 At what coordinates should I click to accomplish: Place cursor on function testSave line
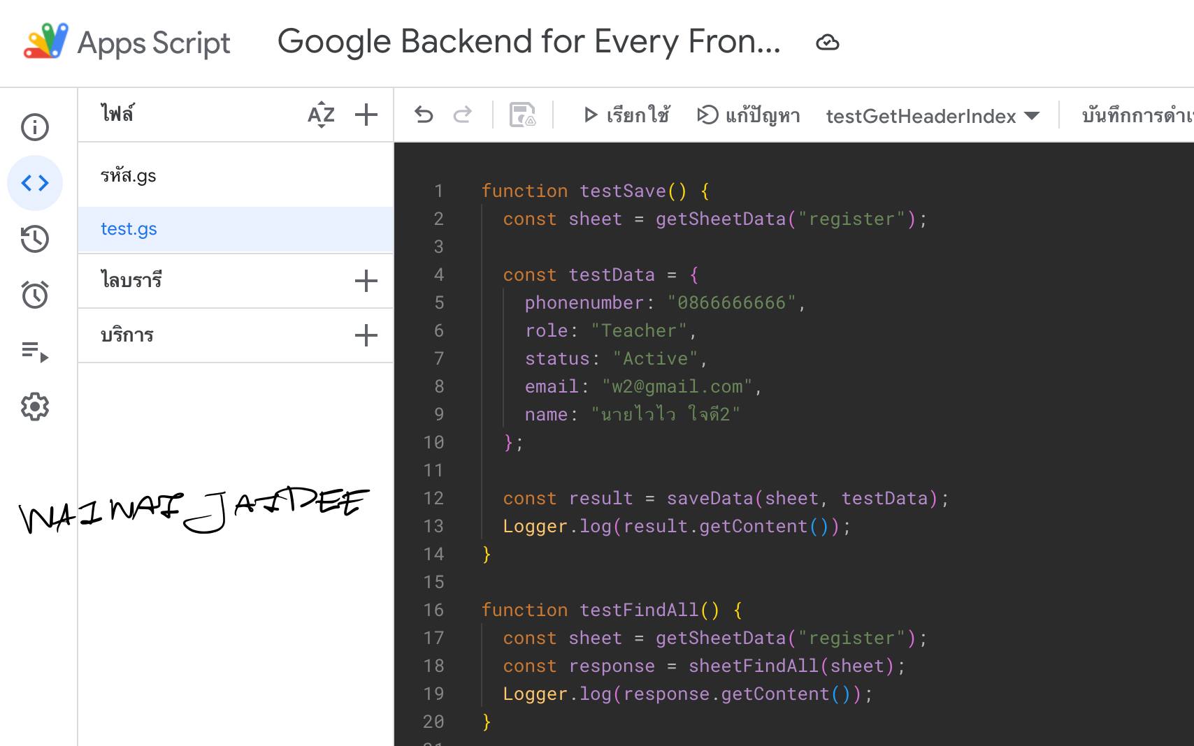[596, 191]
